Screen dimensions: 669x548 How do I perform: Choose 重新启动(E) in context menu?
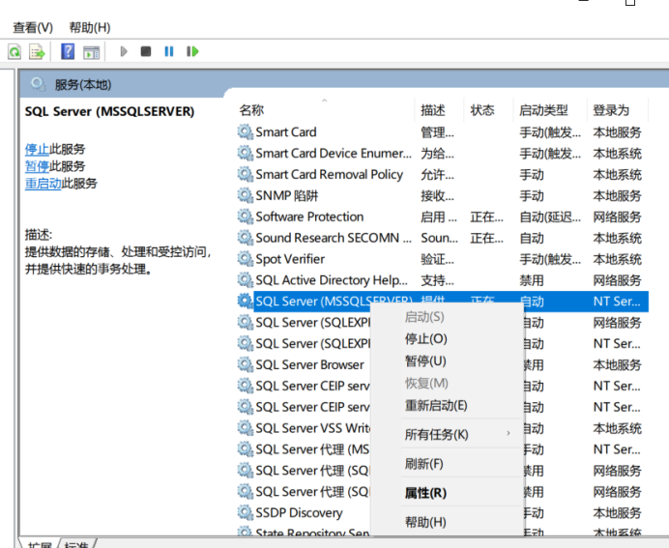pos(436,406)
